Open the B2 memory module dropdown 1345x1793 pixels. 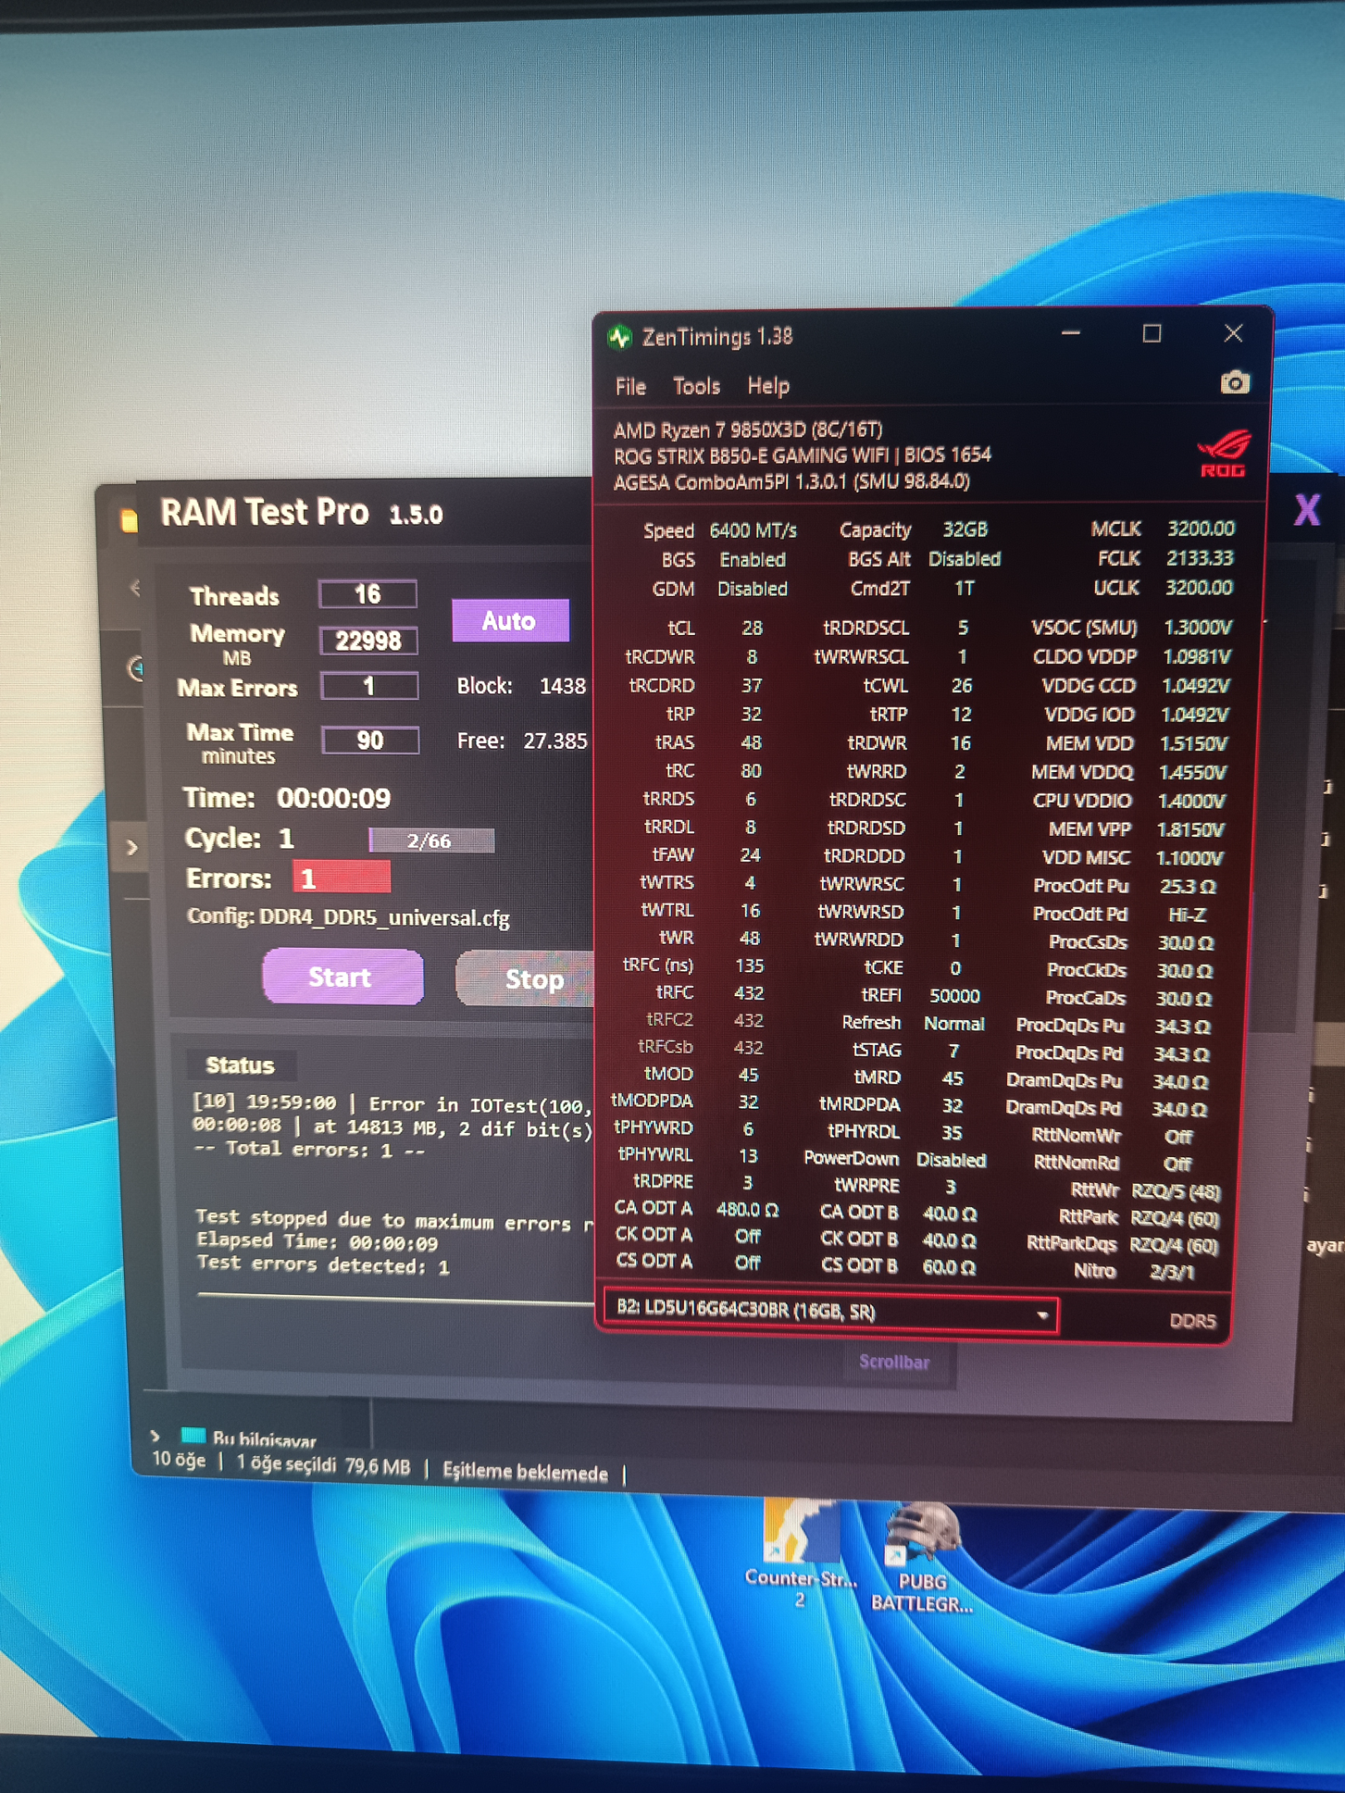[x=831, y=1312]
